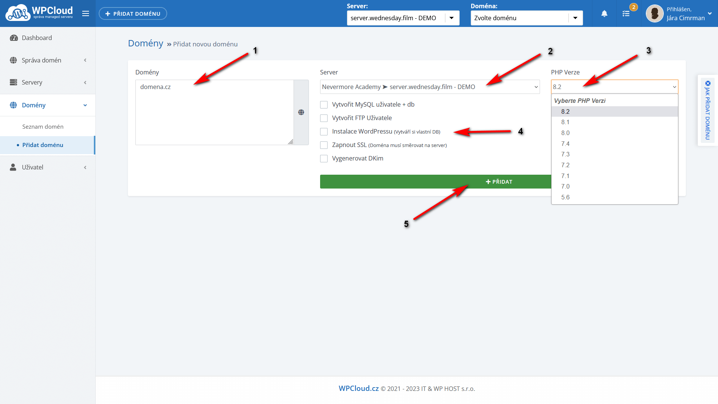718x404 pixels.
Task: Click into the Domény text area
Action: [214, 112]
